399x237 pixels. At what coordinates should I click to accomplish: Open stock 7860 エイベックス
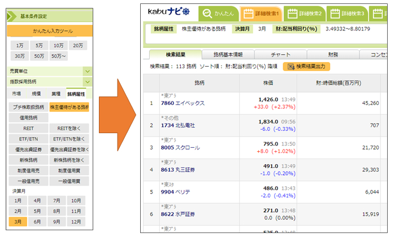183,103
